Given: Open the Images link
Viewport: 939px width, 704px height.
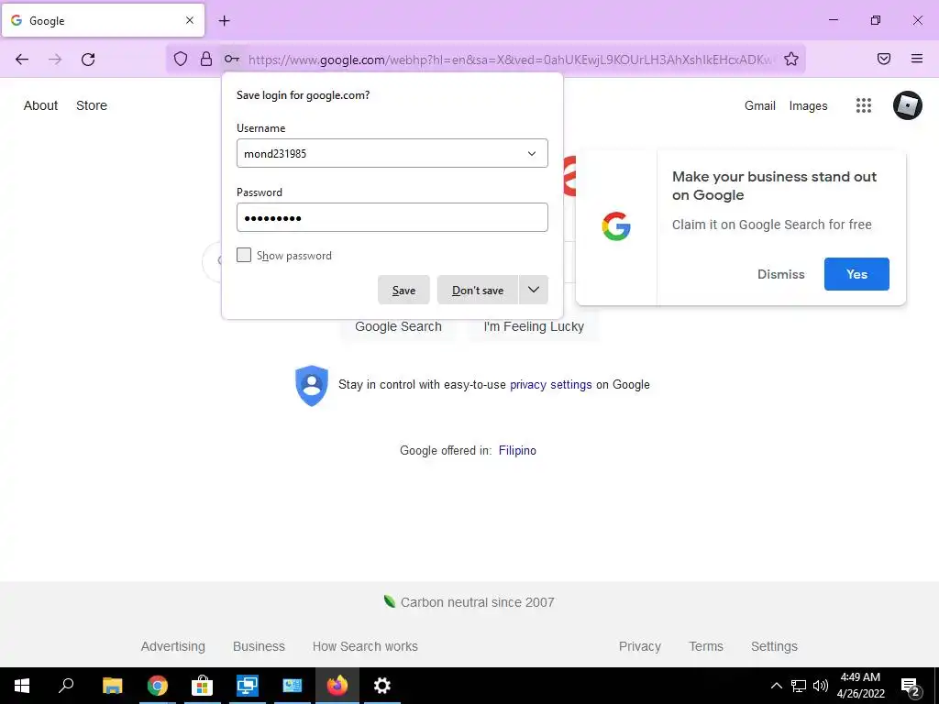Looking at the screenshot, I should point(808,106).
